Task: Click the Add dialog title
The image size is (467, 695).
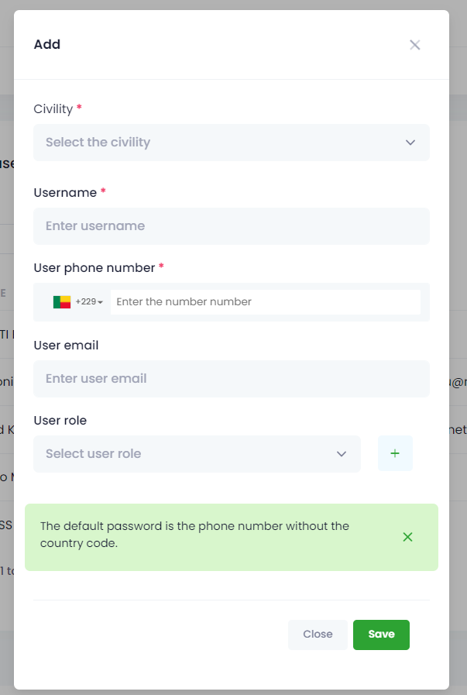Action: click(47, 44)
